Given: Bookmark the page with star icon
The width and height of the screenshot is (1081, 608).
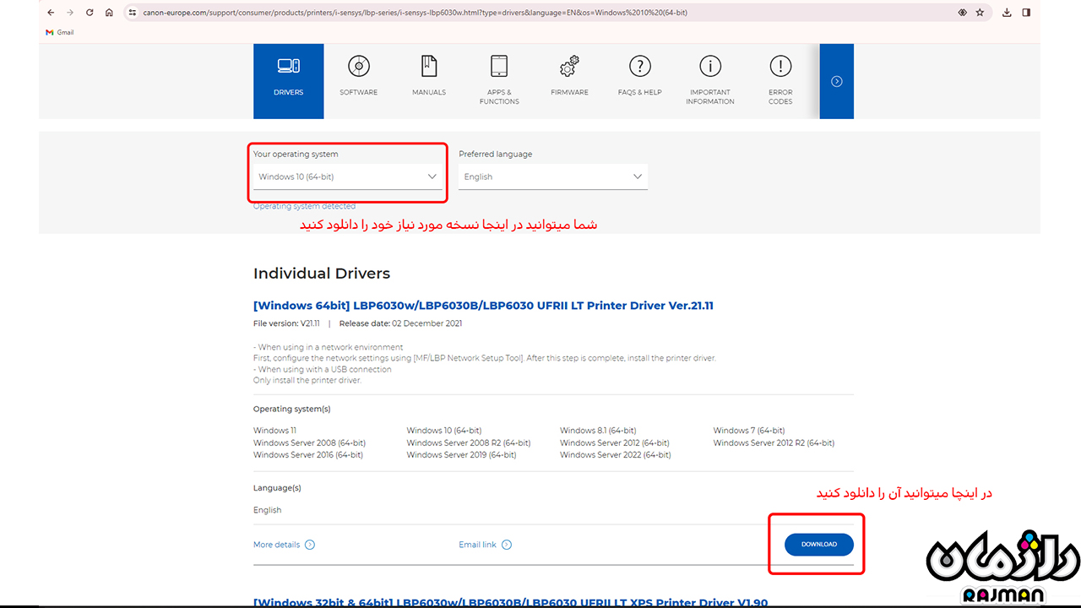Looking at the screenshot, I should point(980,13).
